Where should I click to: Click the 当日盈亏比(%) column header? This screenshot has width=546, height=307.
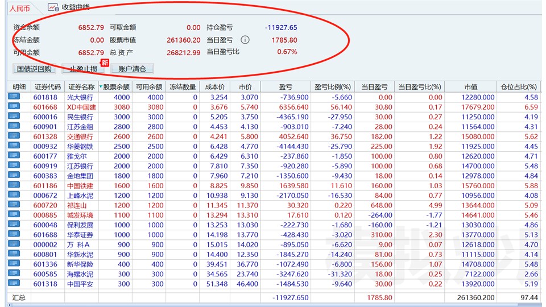[x=420, y=86]
